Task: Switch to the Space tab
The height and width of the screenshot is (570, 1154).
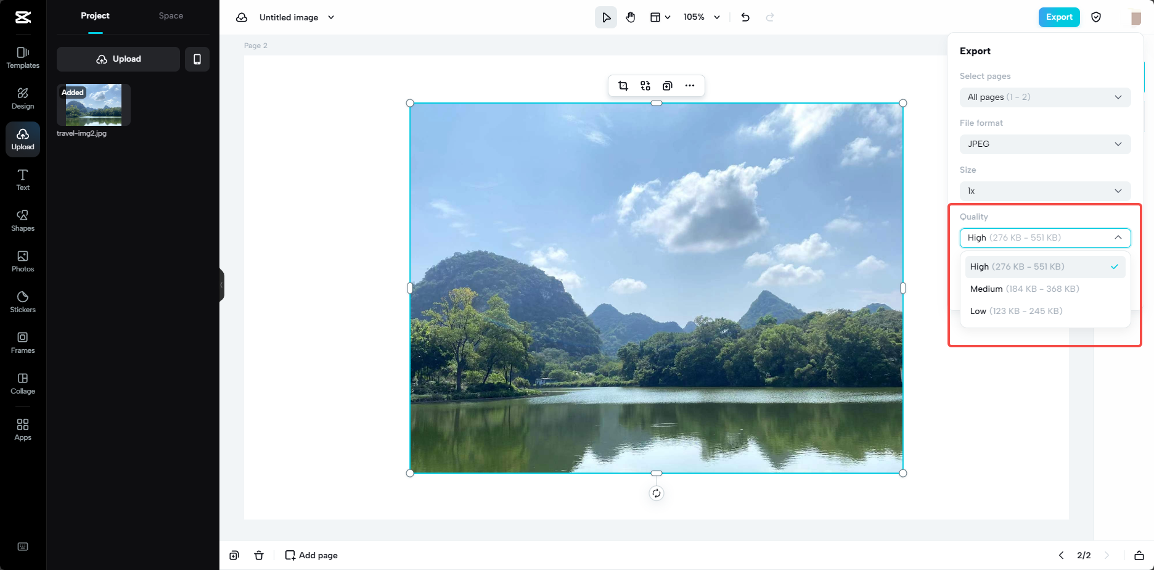Action: tap(171, 16)
